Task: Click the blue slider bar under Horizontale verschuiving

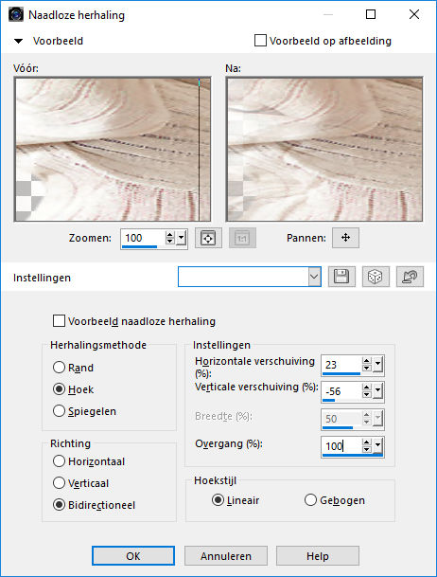Action: click(x=341, y=373)
